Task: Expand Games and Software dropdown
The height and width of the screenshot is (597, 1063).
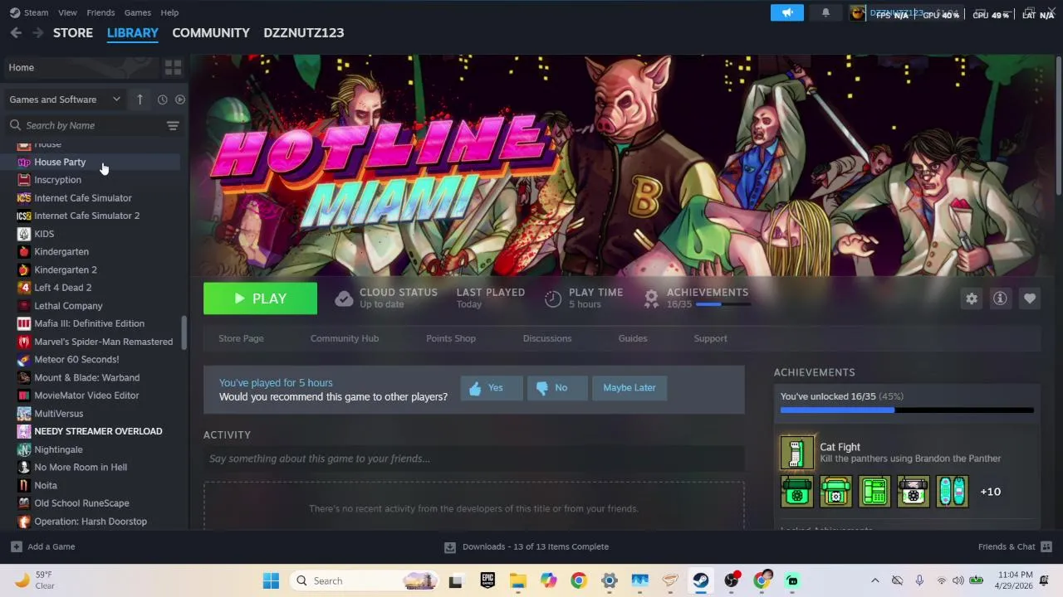Action: [65, 99]
